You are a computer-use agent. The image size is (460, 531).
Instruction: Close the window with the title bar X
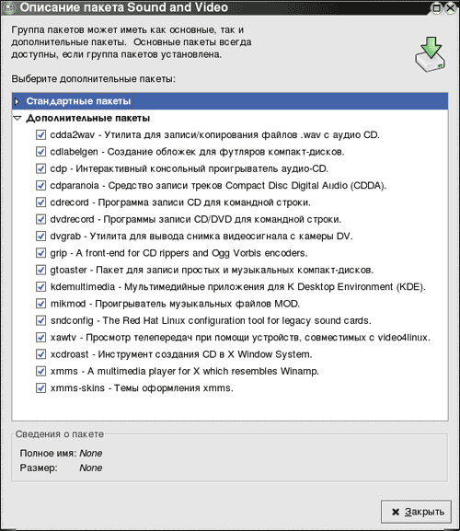point(451,7)
